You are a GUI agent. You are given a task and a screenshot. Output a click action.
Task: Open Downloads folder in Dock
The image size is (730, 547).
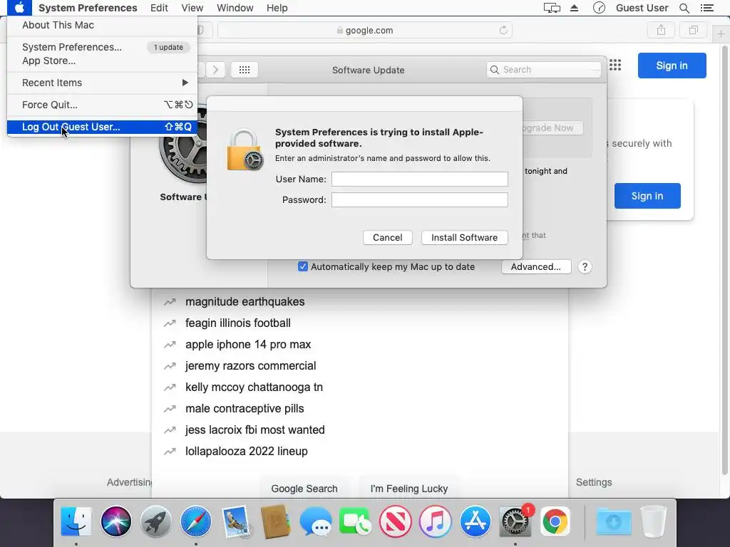(614, 521)
